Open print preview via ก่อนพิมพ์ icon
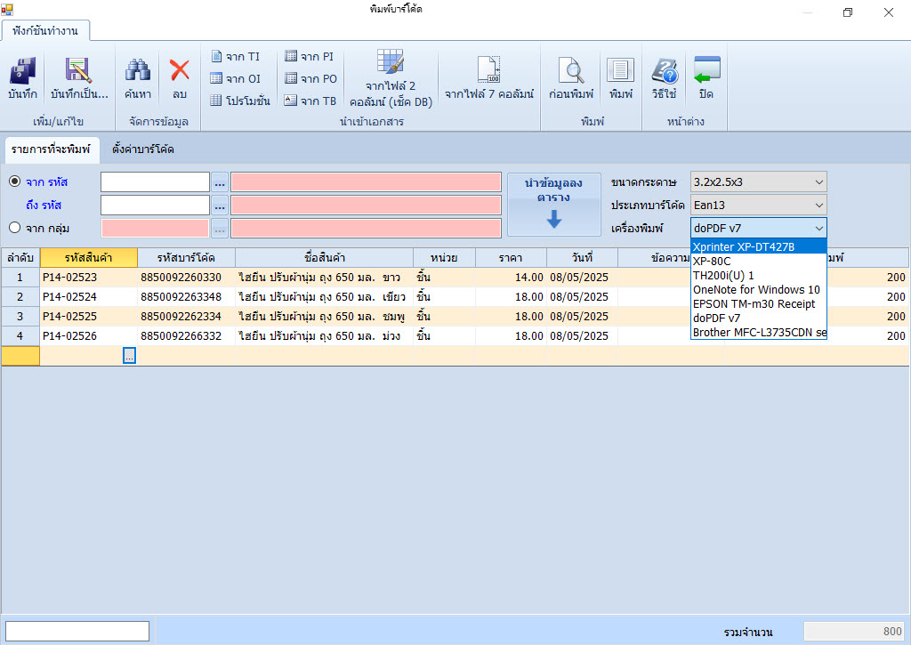The width and height of the screenshot is (911, 645). coord(570,78)
